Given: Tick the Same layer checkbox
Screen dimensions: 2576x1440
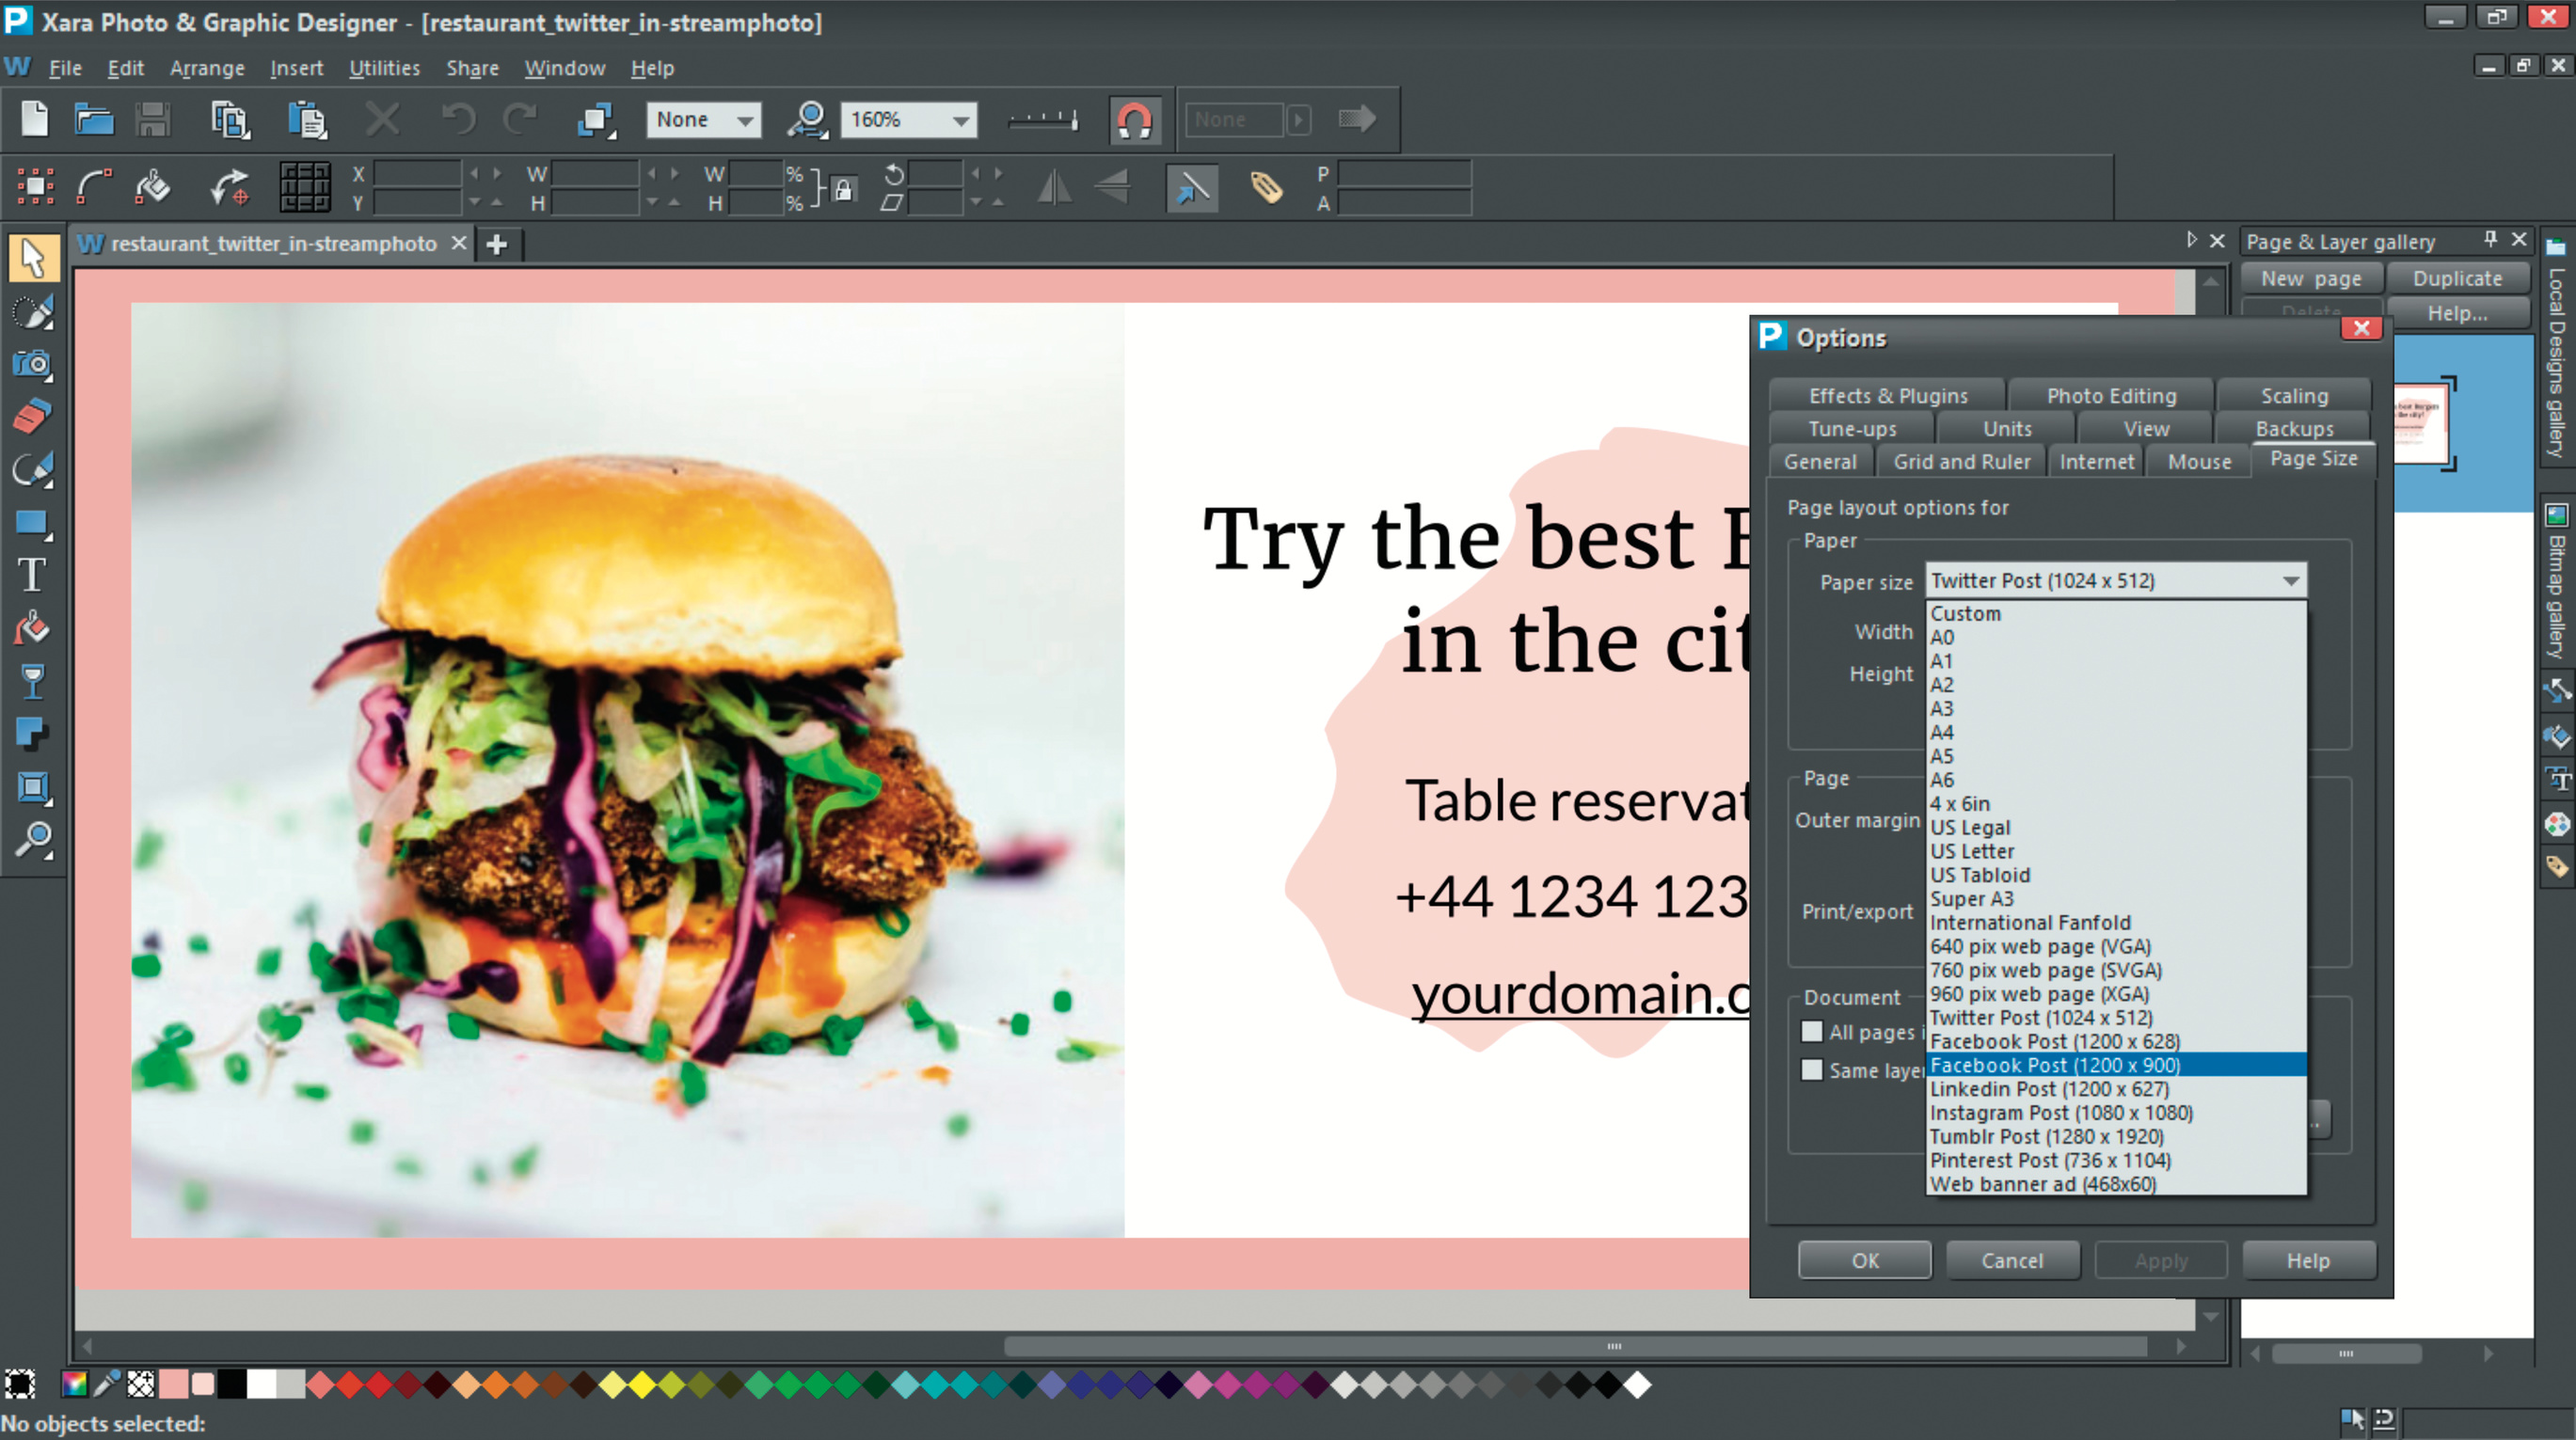Looking at the screenshot, I should point(1811,1069).
